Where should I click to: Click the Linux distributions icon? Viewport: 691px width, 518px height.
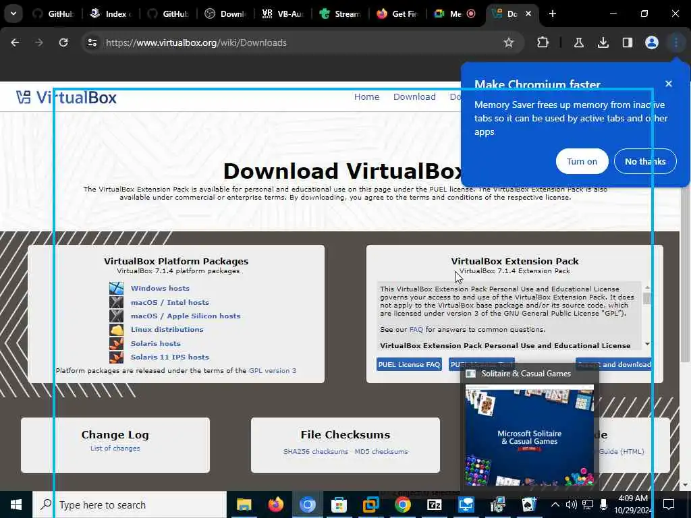116,329
